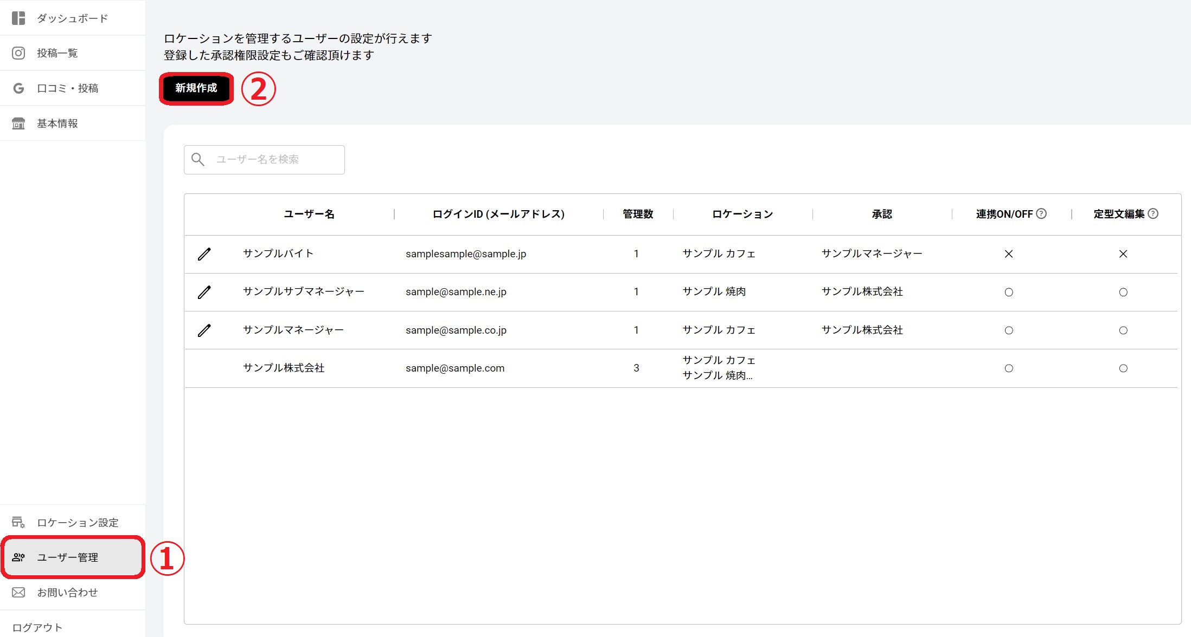
Task: Click the 新規作成 button
Action: [196, 88]
